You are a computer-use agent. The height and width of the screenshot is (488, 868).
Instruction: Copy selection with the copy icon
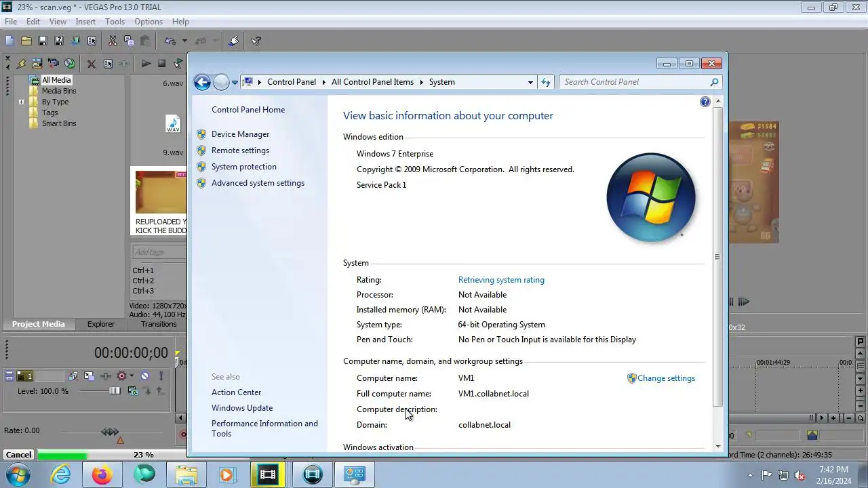tap(129, 41)
